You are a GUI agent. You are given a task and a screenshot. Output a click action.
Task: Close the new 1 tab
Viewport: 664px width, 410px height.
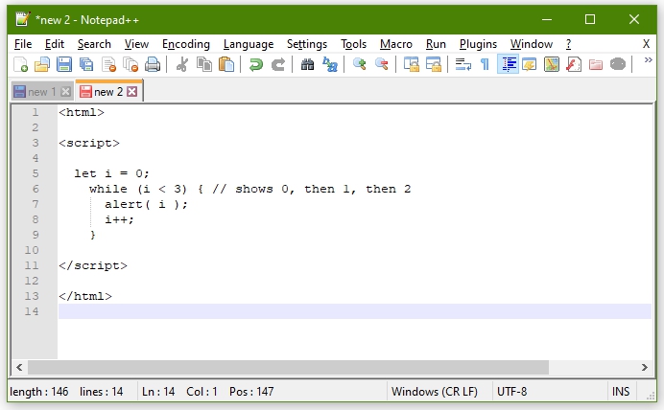coord(65,92)
